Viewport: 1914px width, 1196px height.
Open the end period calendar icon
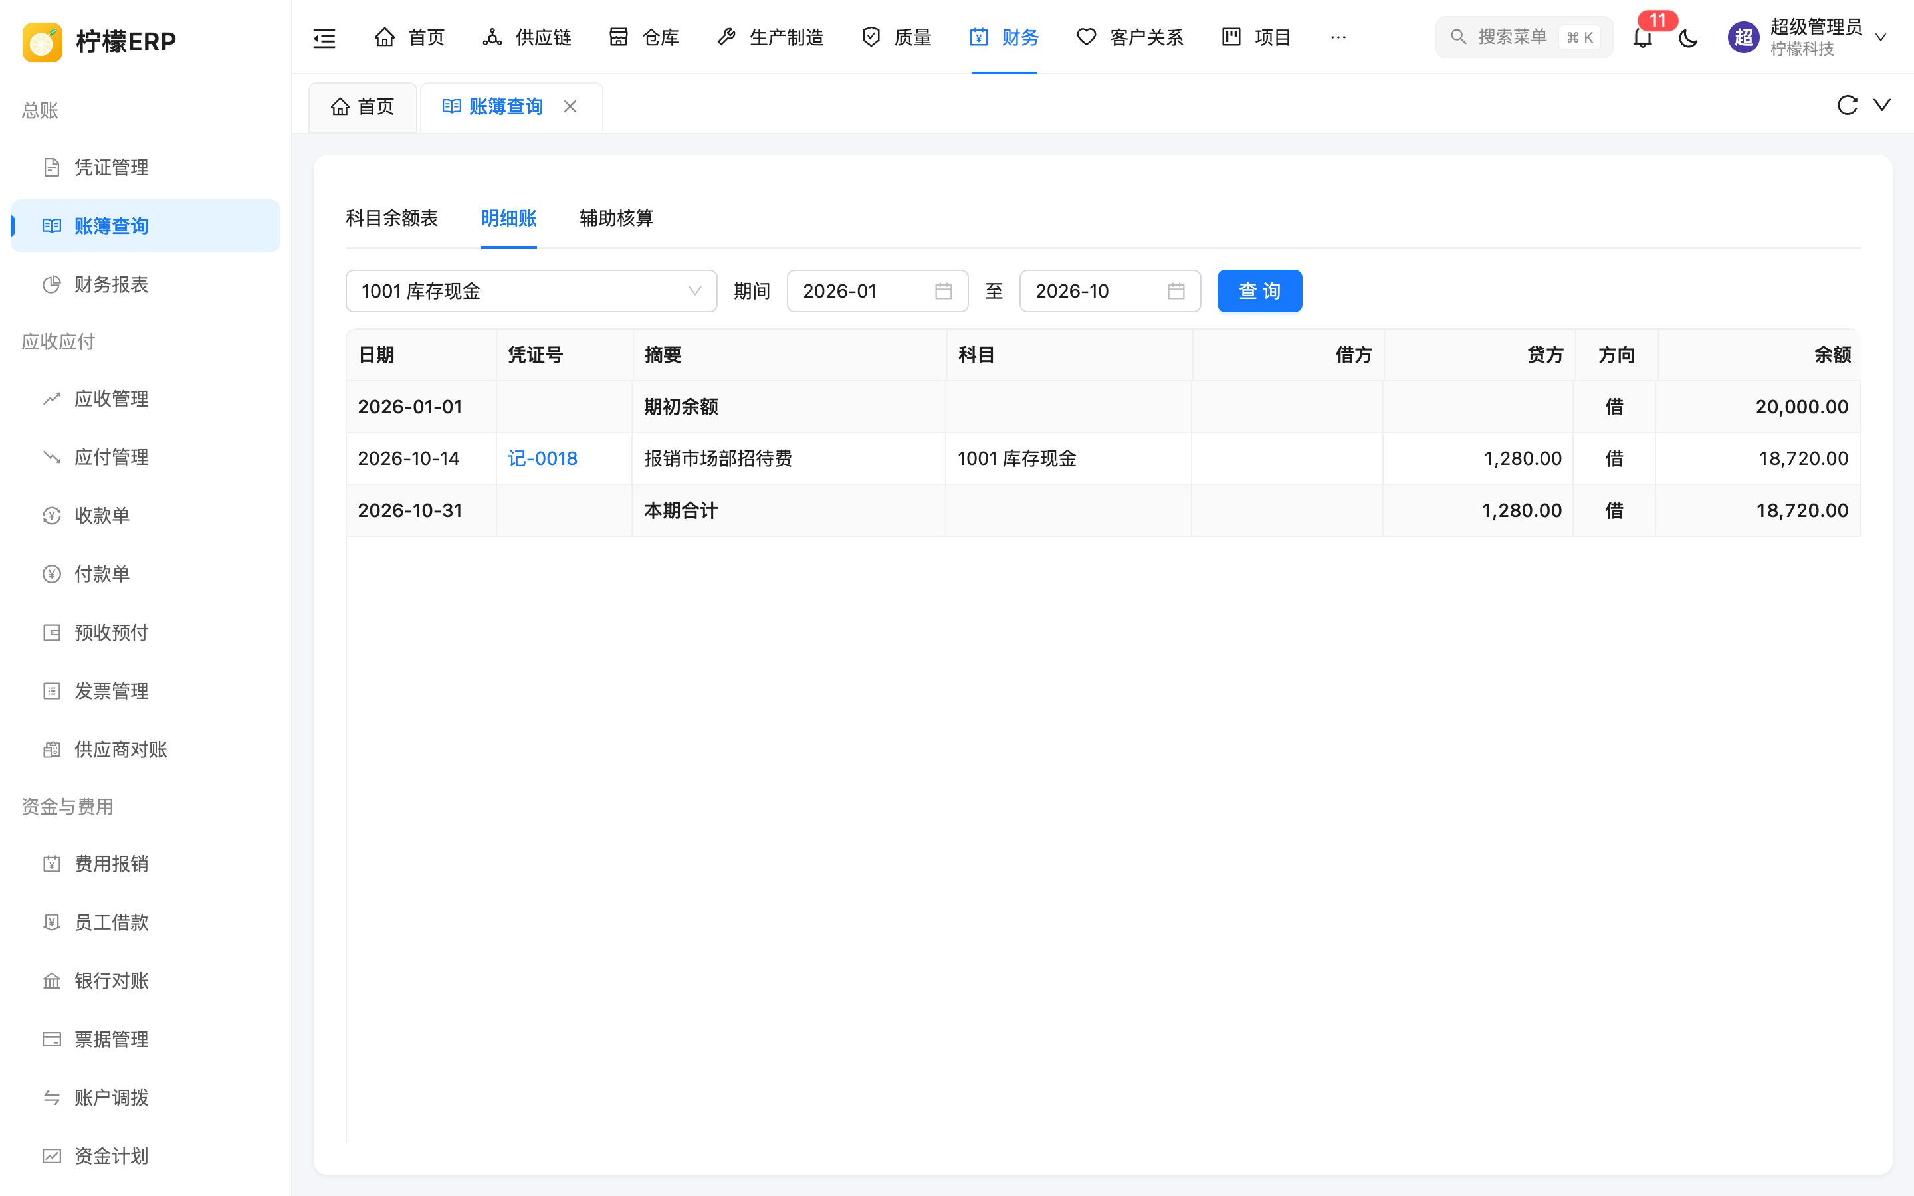[x=1175, y=291]
